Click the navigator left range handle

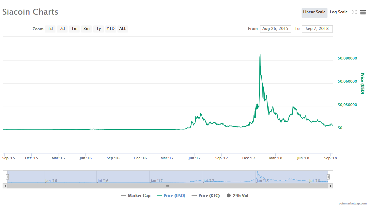7,177
